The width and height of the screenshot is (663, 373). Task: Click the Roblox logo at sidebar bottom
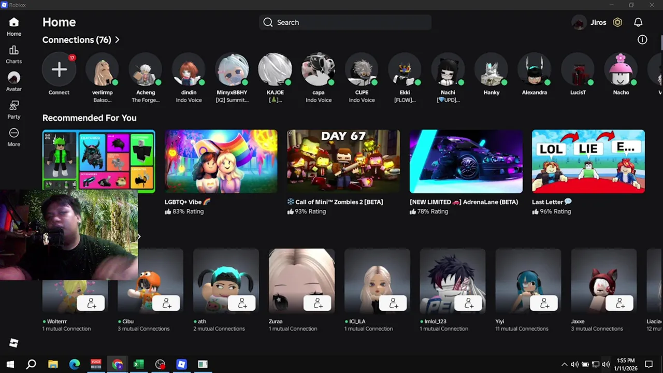pos(14,343)
